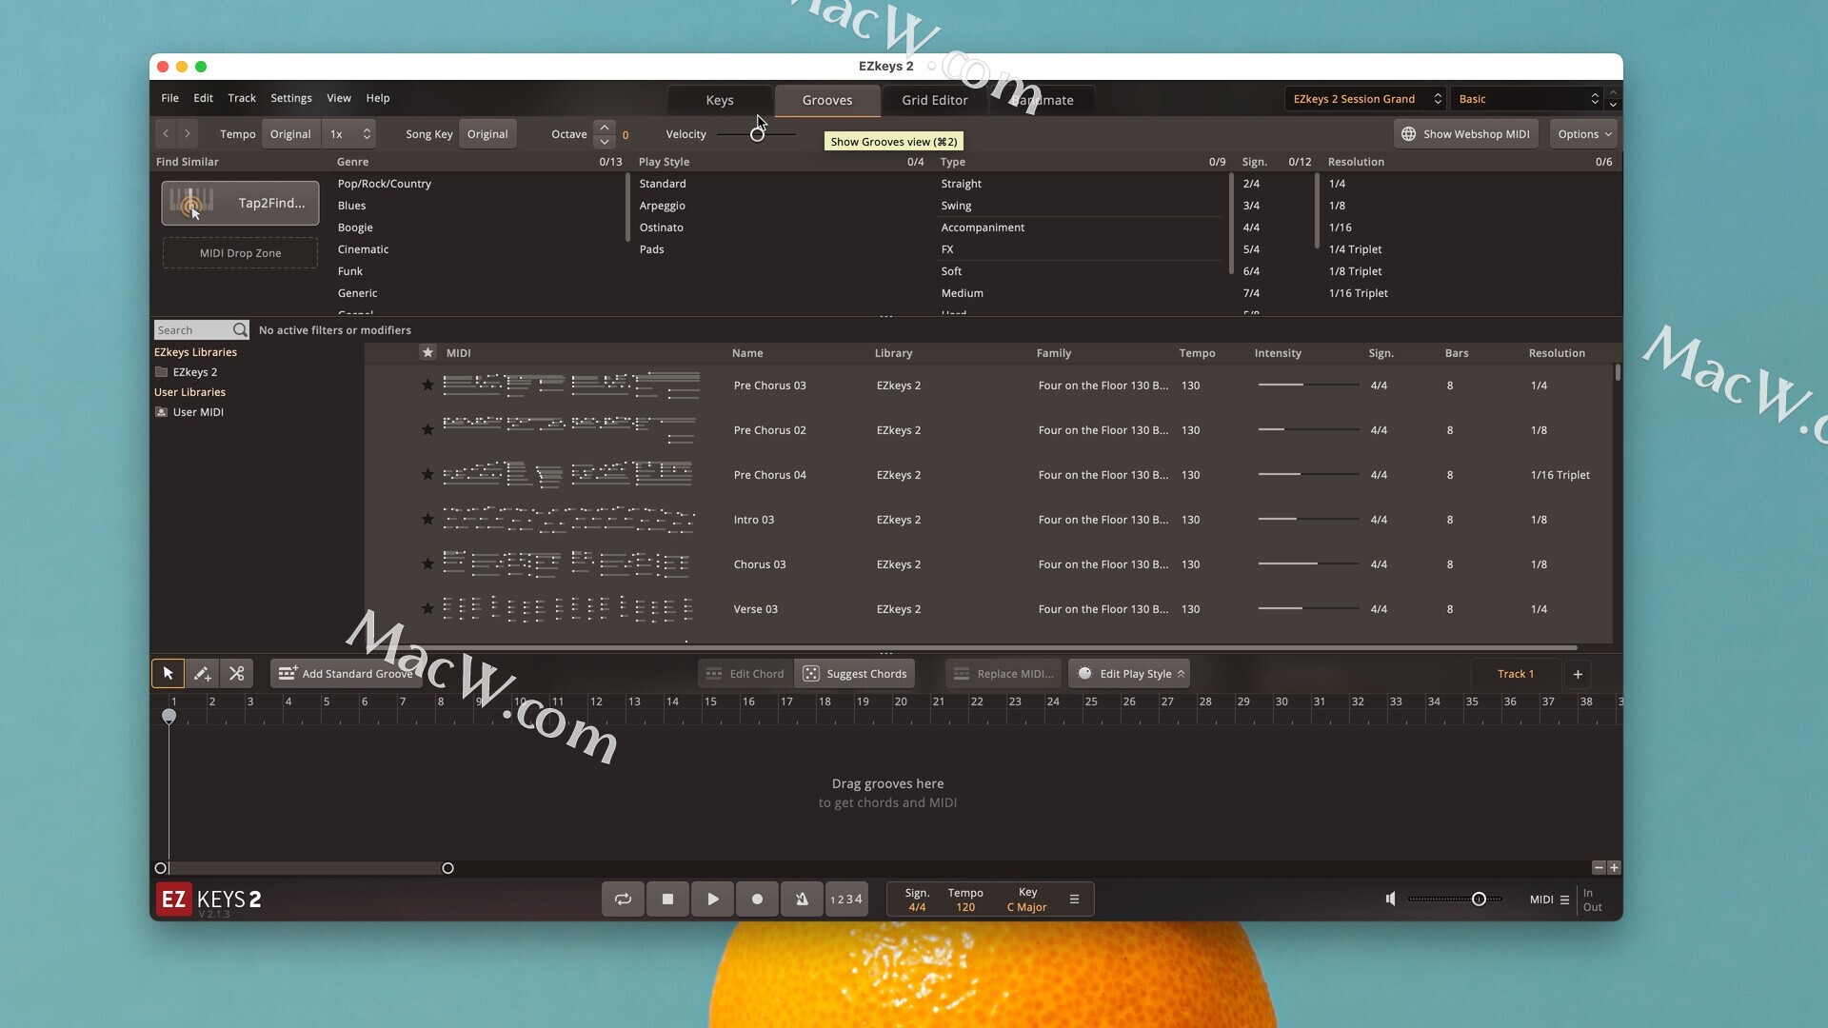Switch to the Grooves tab
1828x1028 pixels.
[x=827, y=100]
